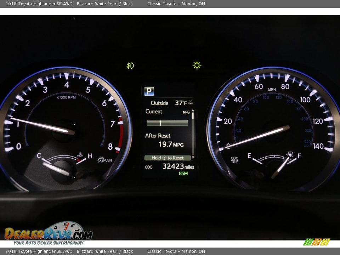Click the fuel pump icon on fuel gauge

[x=290, y=154]
